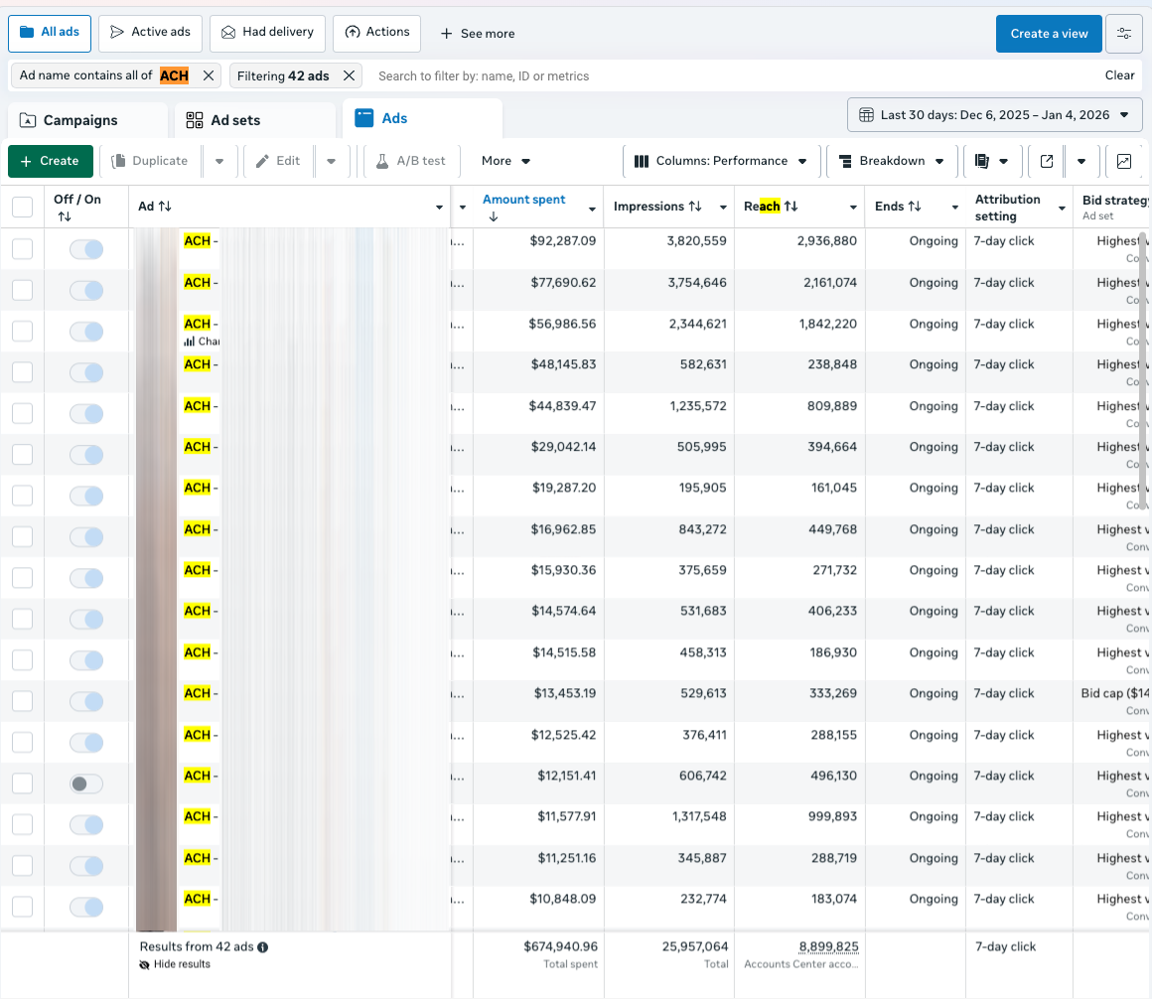Click the Edit button
The width and height of the screenshot is (1152, 999).
(x=278, y=161)
